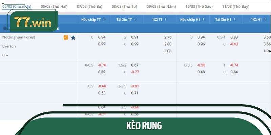Click the Kèo chấp H1 info icon
The height and width of the screenshot is (135, 271).
pos(203,20)
